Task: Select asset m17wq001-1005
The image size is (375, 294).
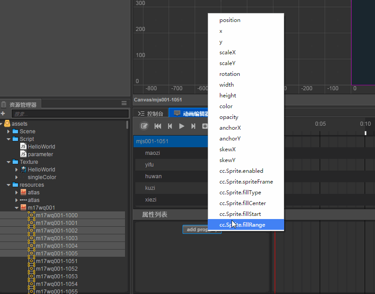Action: click(62, 254)
